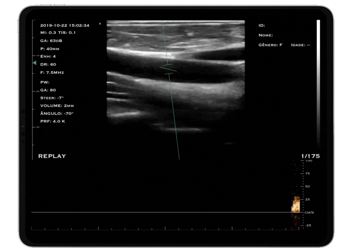
Task: Select the ÂNGULO: -70° angle setting
Action: click(57, 113)
